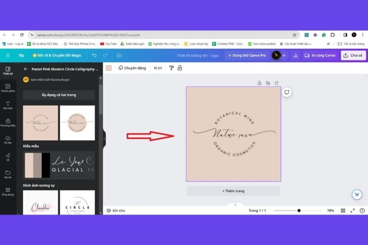Open Lark - Log in bookmark

coord(13,44)
